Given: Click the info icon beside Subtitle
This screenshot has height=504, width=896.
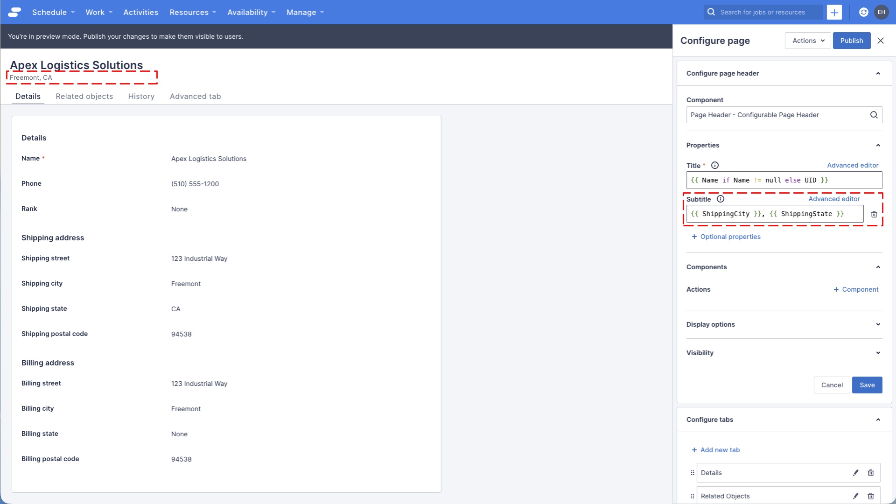Looking at the screenshot, I should pyautogui.click(x=720, y=199).
